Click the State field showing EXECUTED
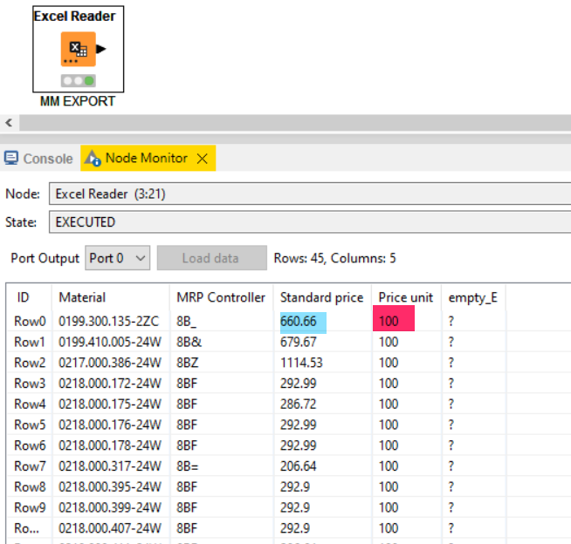Image resolution: width=571 pixels, height=544 pixels. coord(309,222)
